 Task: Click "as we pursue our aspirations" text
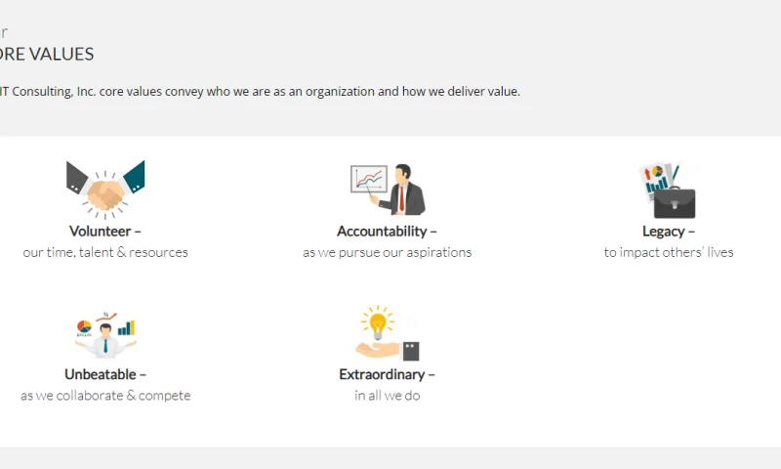[387, 252]
